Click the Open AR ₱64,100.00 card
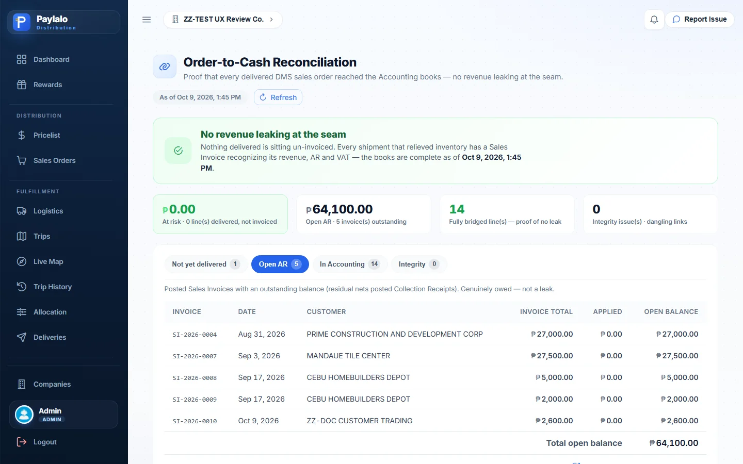 364,214
